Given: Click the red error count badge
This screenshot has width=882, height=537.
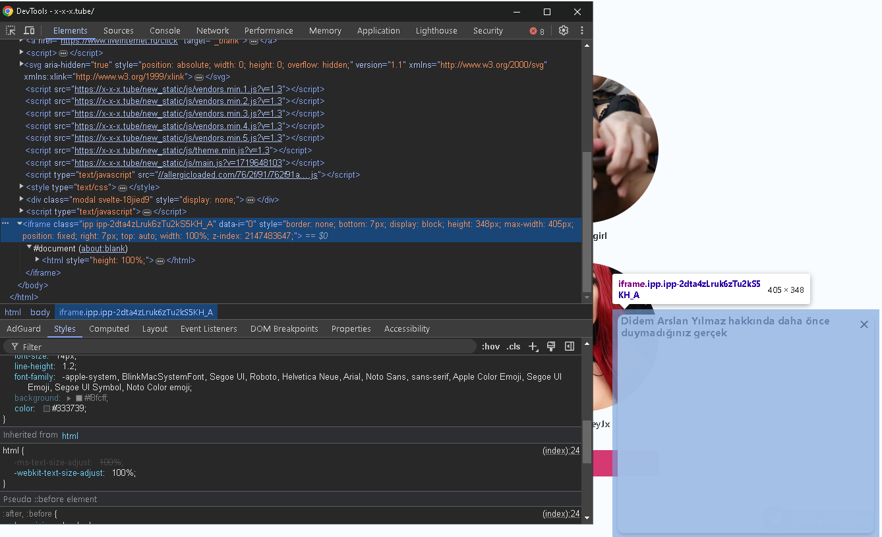Looking at the screenshot, I should coord(534,30).
